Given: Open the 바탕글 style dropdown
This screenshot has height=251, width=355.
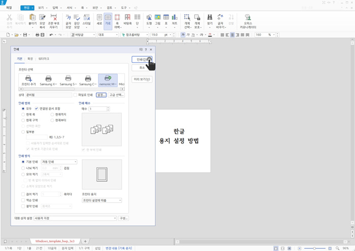Looking at the screenshot, I should tap(83, 34).
